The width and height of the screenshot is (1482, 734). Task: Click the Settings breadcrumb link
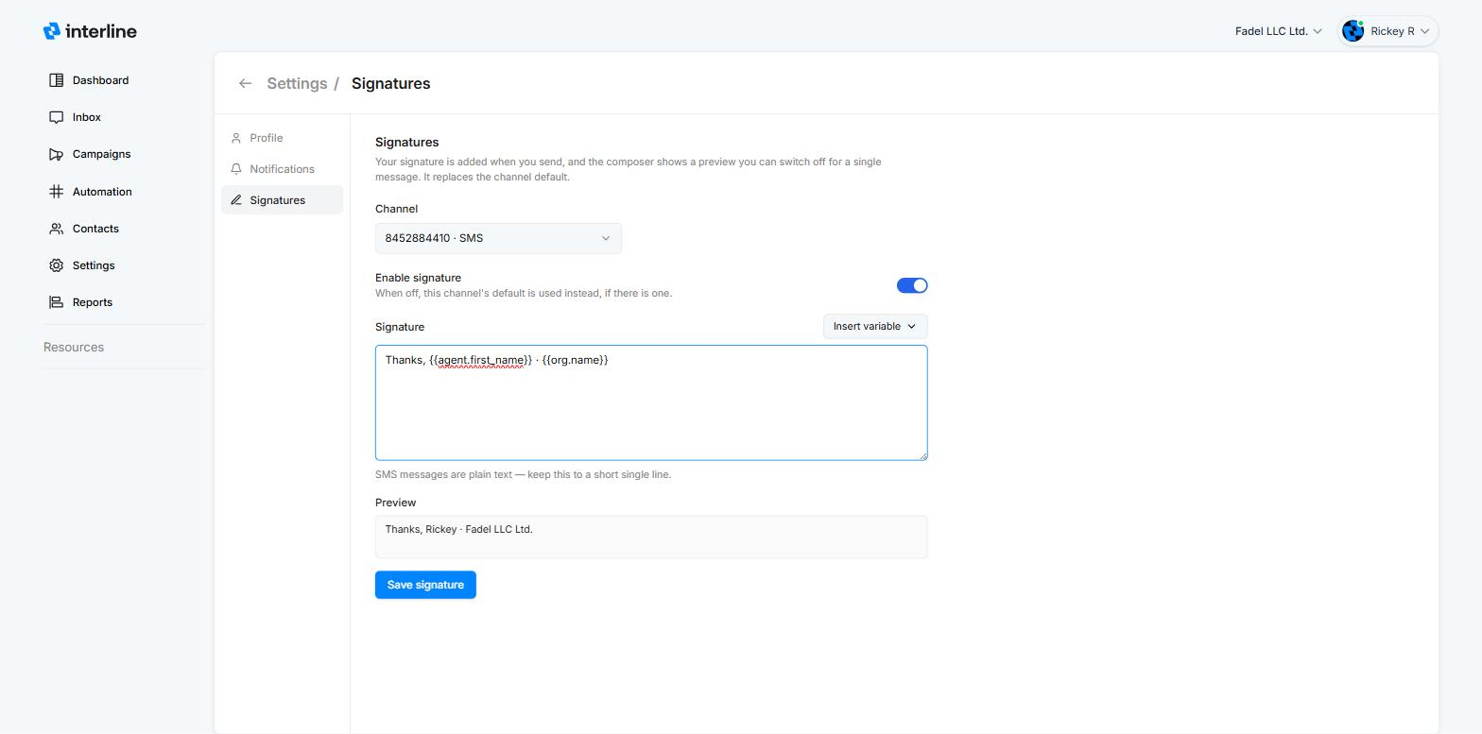(297, 83)
